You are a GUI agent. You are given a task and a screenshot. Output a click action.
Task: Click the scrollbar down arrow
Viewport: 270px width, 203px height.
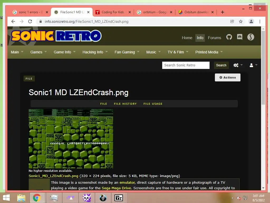pos(263,188)
